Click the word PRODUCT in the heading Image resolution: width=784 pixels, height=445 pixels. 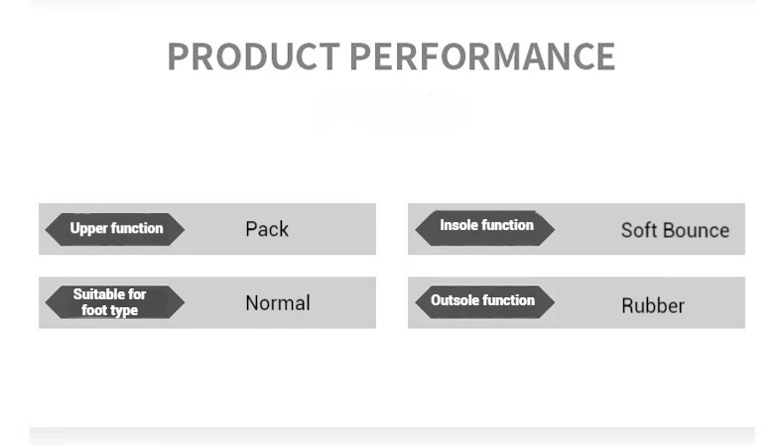point(253,56)
